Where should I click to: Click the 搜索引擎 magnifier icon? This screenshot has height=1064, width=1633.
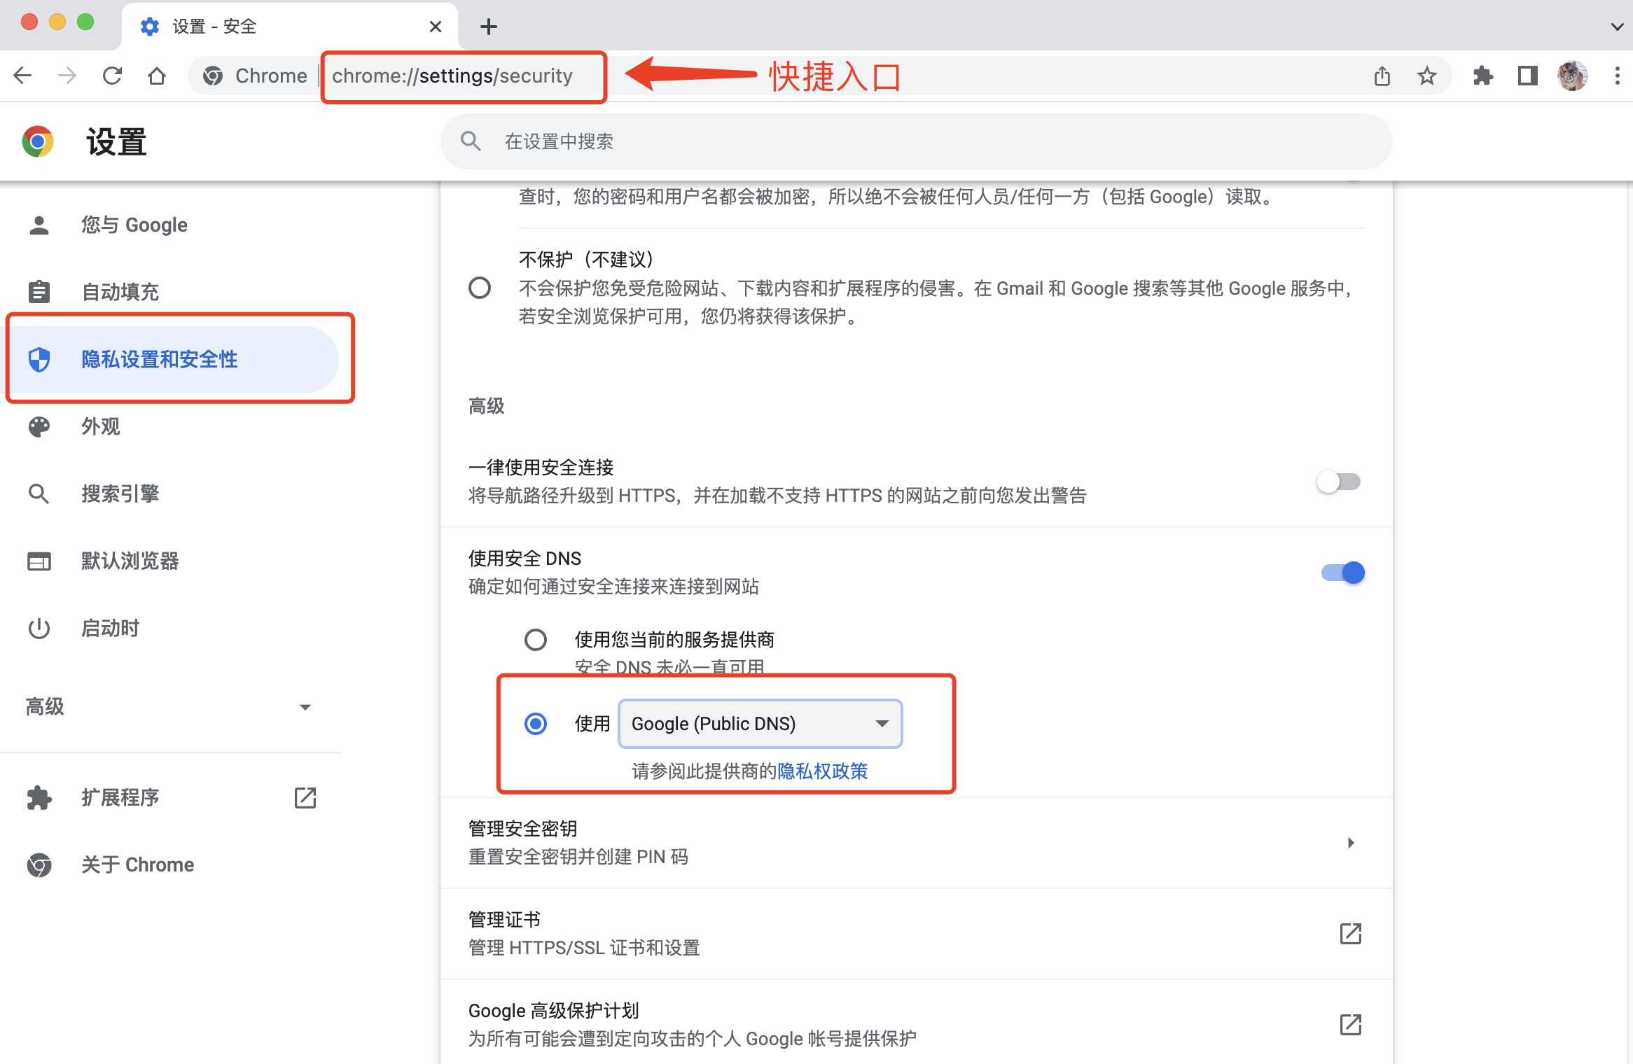click(x=39, y=493)
